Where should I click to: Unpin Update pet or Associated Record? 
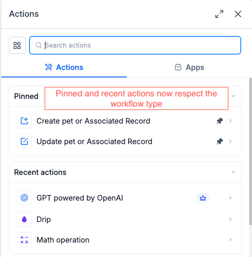(x=220, y=141)
